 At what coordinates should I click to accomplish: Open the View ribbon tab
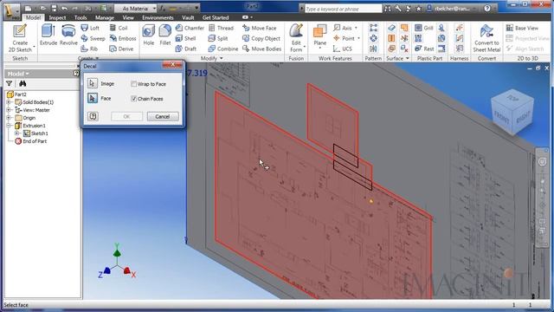coord(128,17)
